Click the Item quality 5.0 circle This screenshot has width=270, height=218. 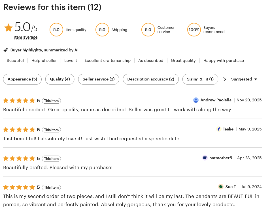(x=56, y=30)
